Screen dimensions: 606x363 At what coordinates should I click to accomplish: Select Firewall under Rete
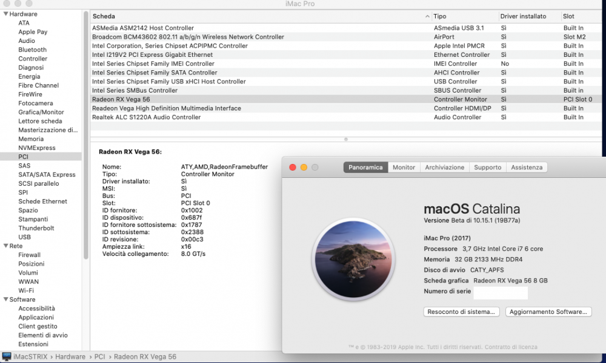(29, 255)
